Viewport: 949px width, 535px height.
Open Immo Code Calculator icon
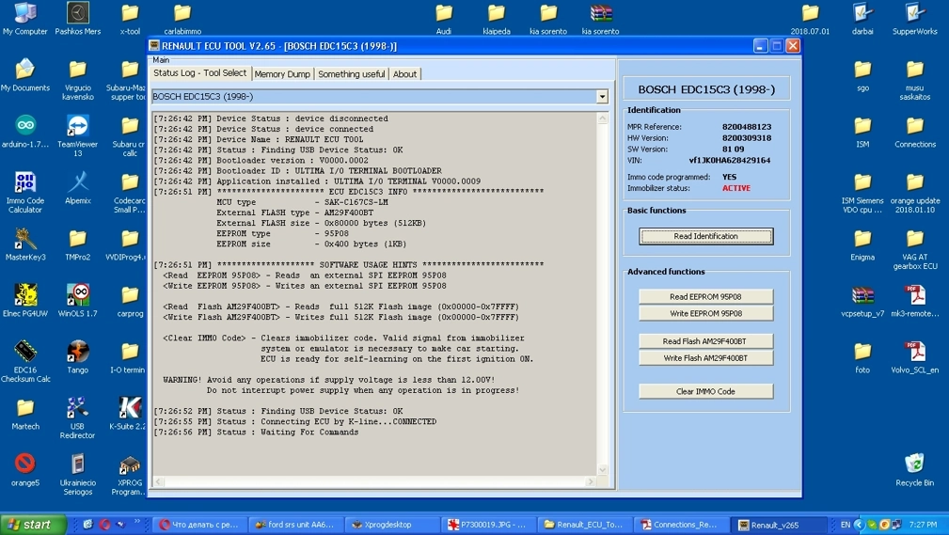24,192
